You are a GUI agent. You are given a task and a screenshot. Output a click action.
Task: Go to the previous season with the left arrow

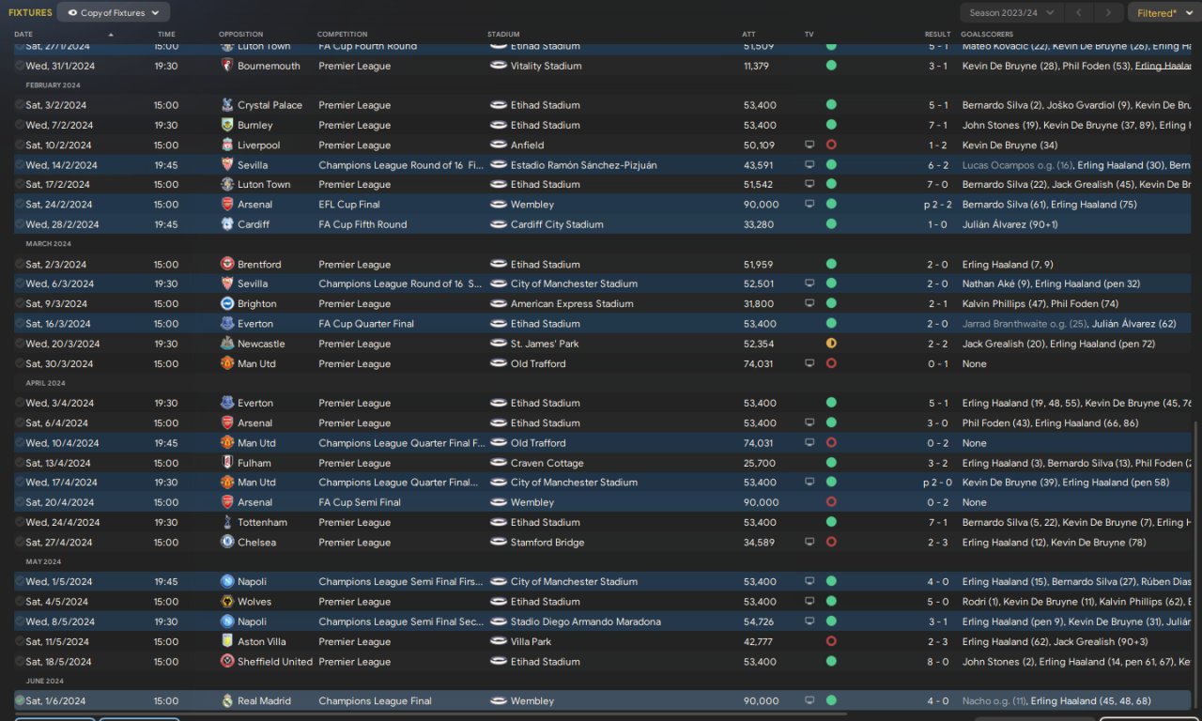coord(1080,13)
